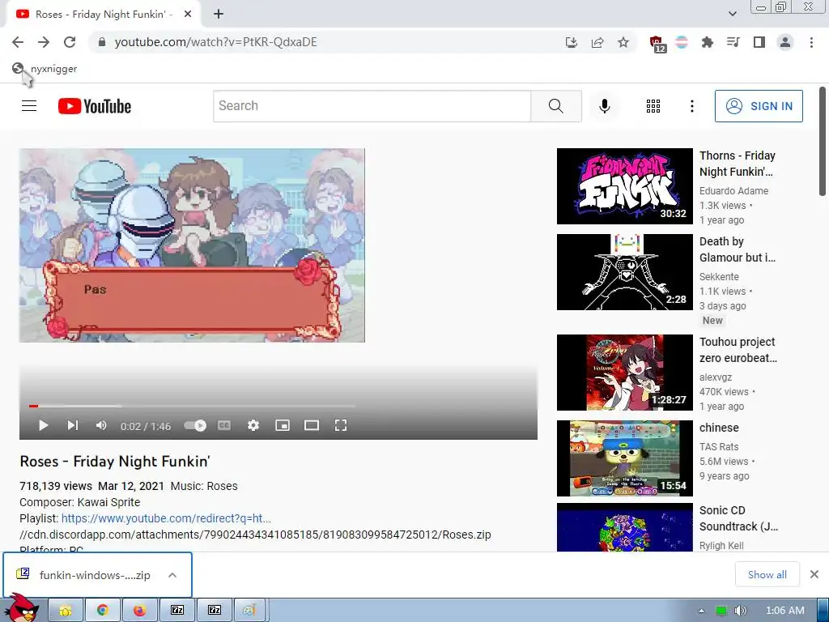Click the page vertical scrollbar
Screen dimensions: 829x622
click(x=823, y=141)
